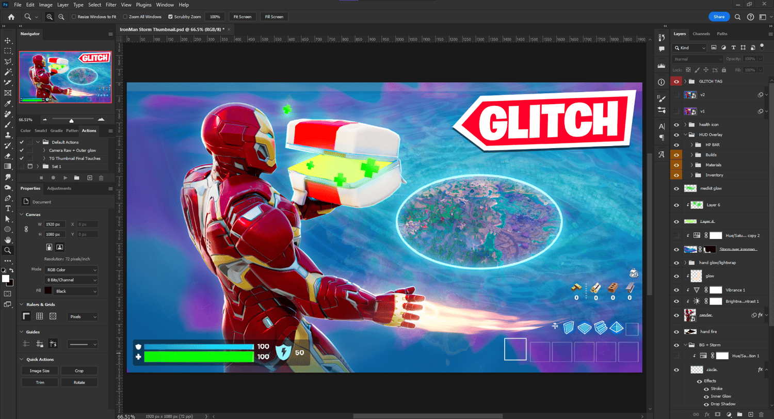Click the Fill Screen button
The image size is (774, 419).
(x=274, y=17)
